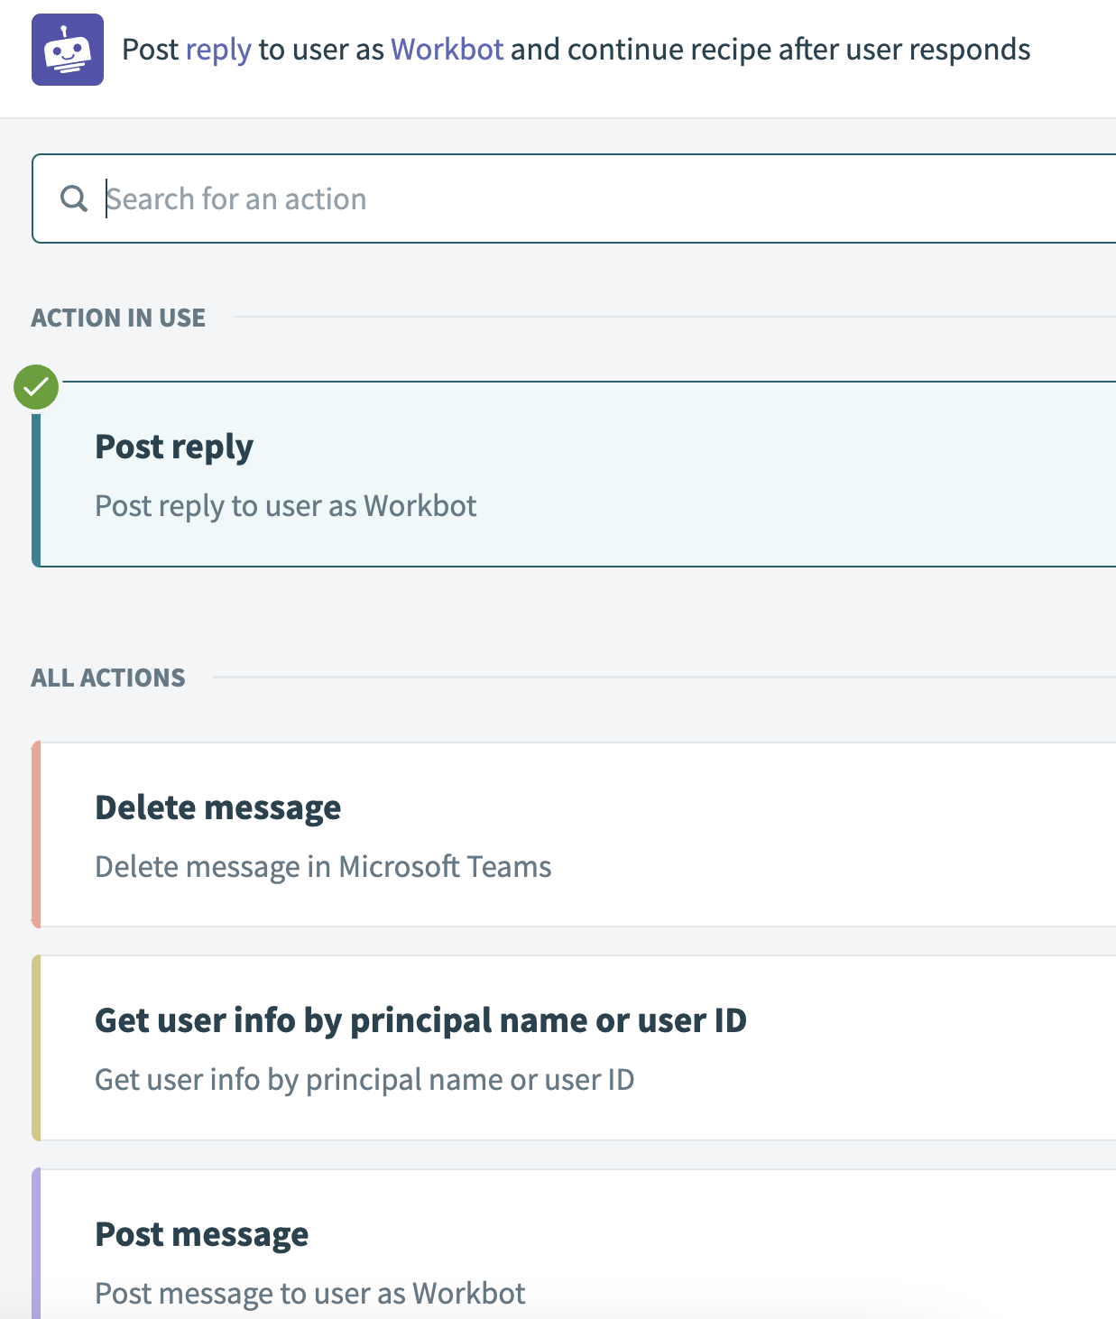Click teal color bar on Post reply card
1116x1319 pixels.
[x=36, y=487]
